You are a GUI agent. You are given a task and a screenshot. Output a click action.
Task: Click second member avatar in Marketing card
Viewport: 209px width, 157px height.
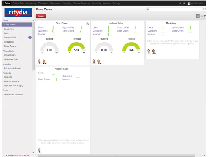[154, 52]
